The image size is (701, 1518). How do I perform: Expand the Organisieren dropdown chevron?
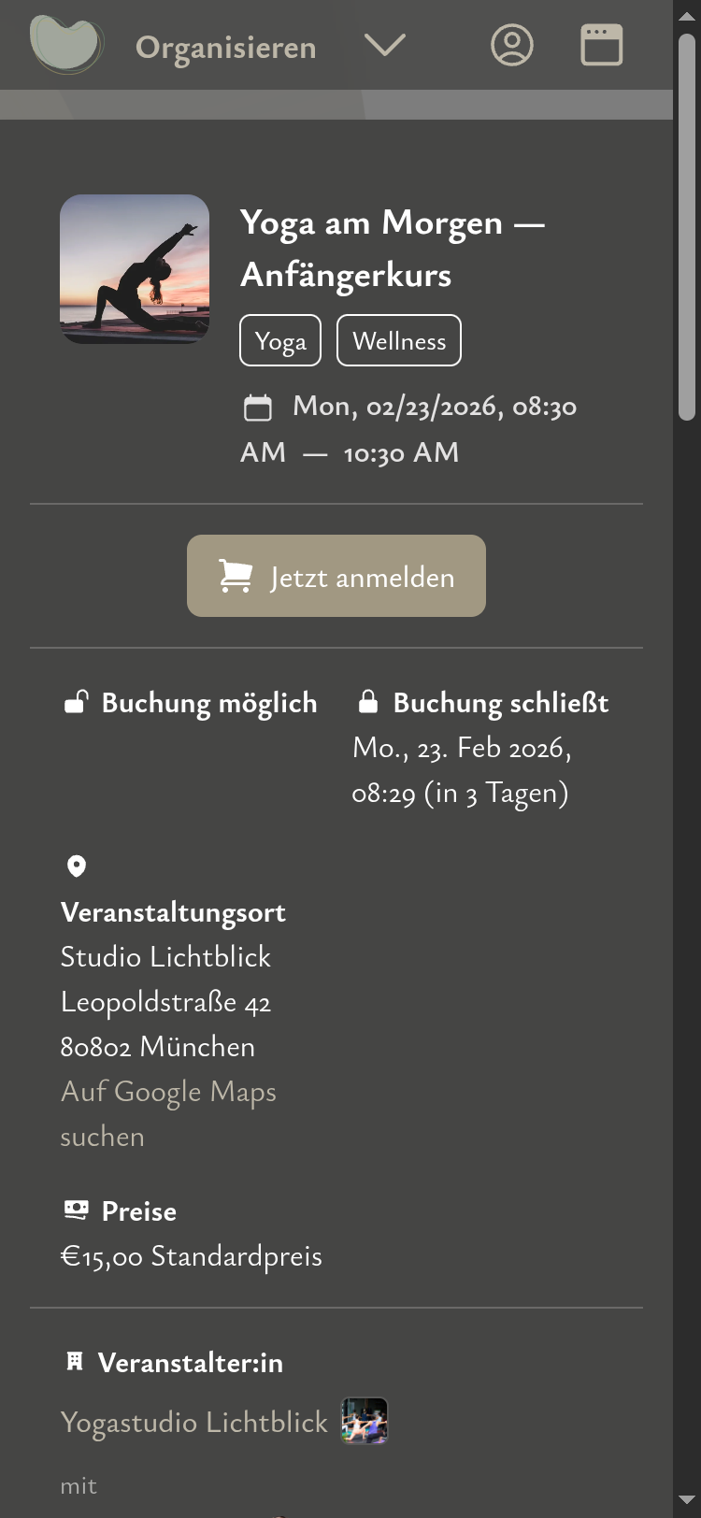point(384,45)
